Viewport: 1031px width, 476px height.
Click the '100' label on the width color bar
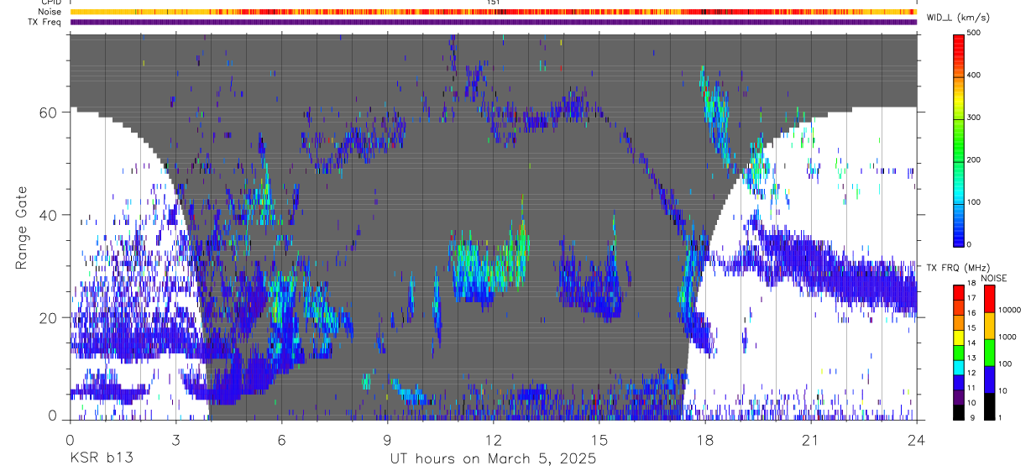(976, 201)
